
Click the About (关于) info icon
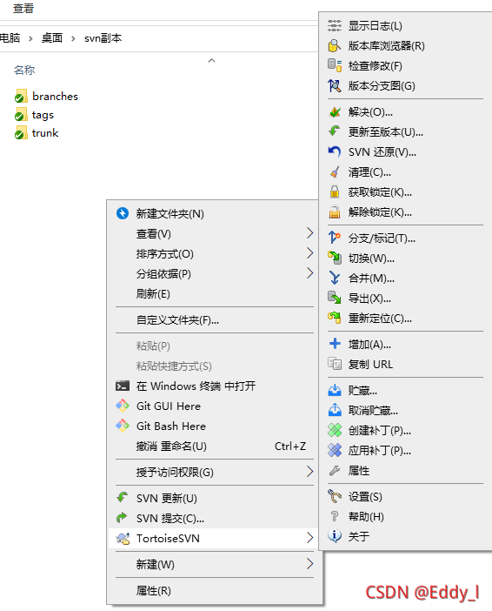click(335, 536)
